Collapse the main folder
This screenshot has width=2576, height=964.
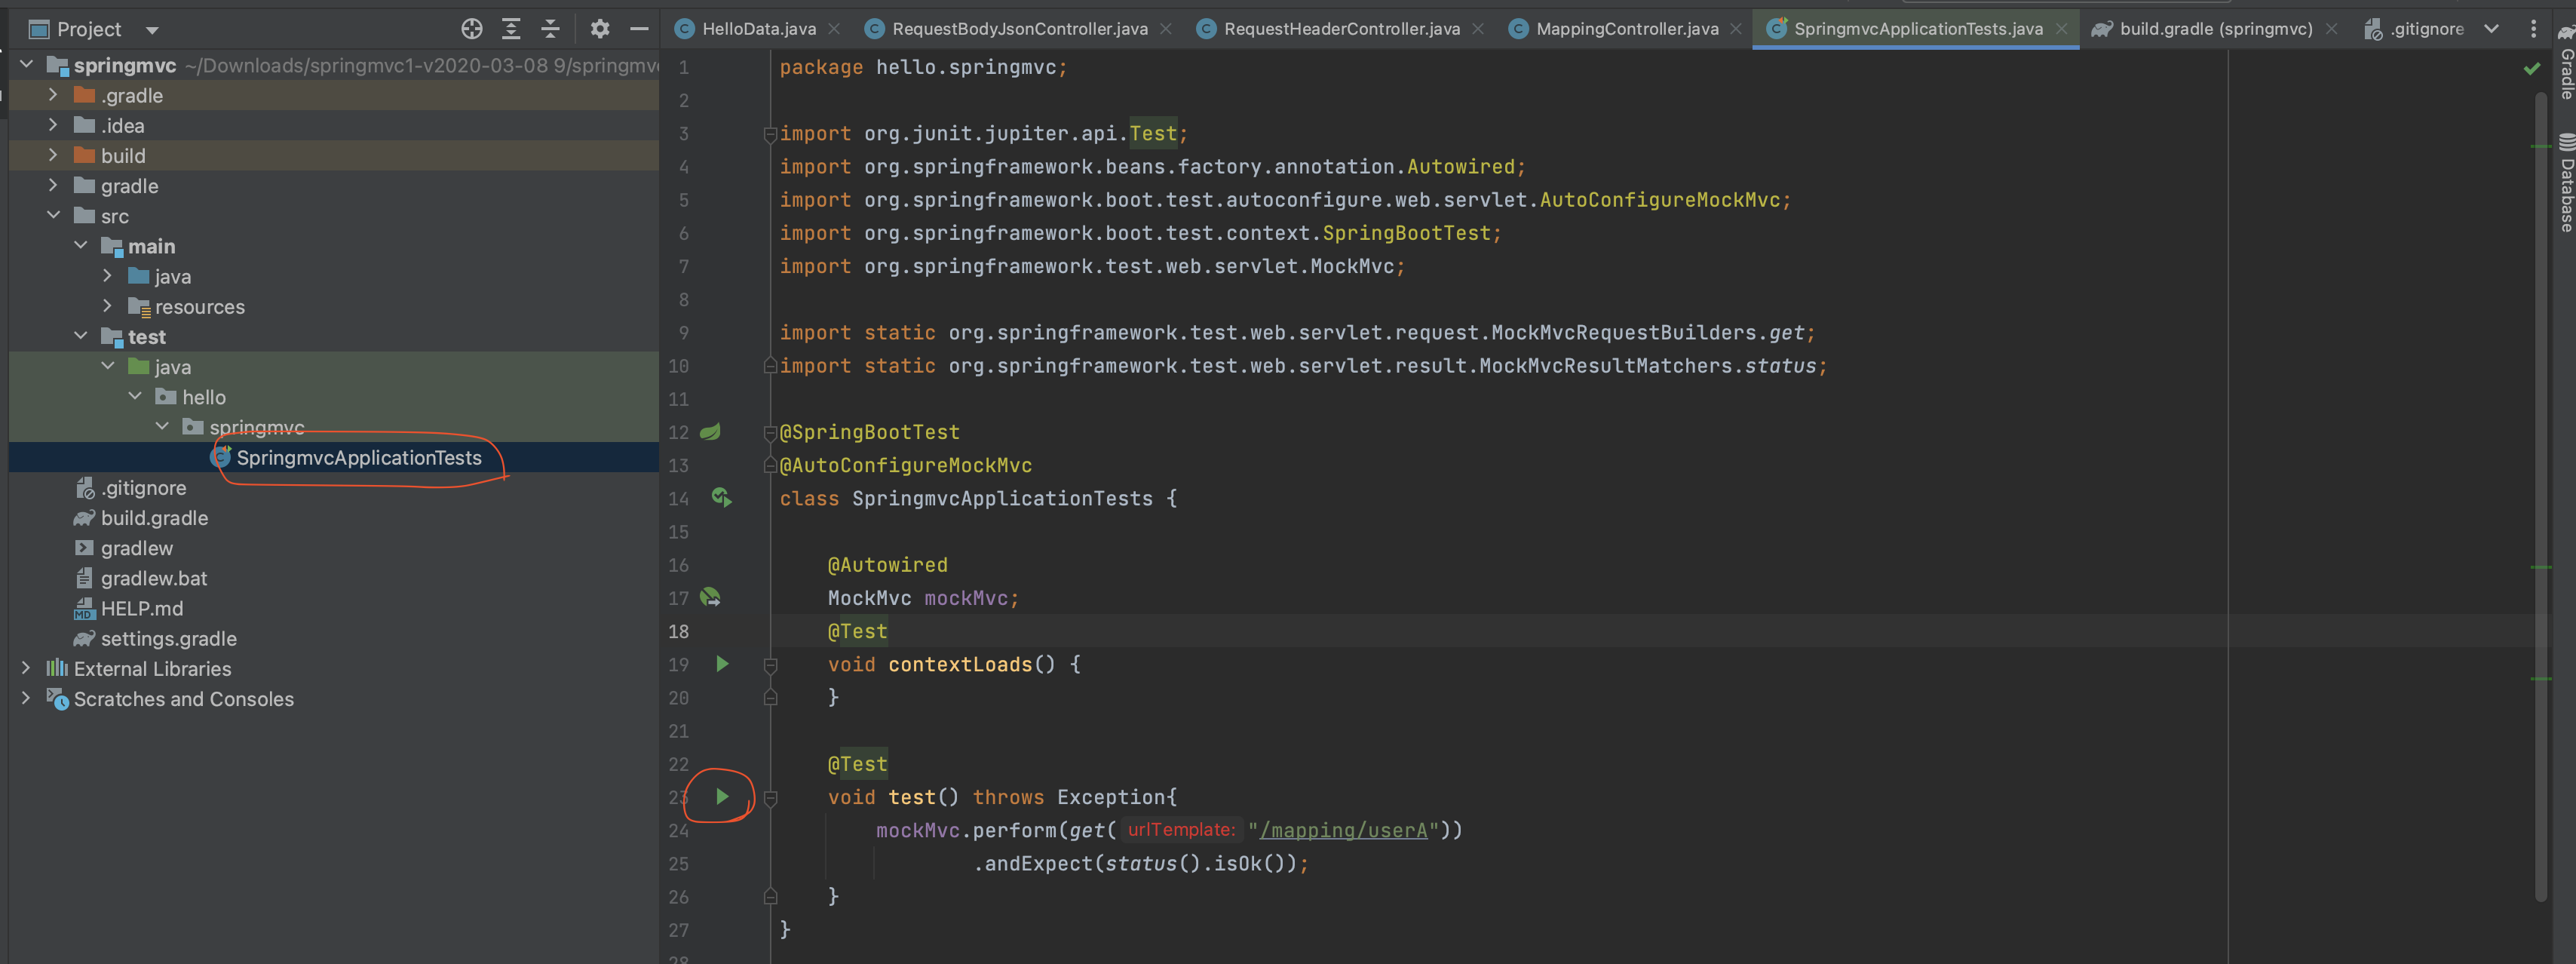pyautogui.click(x=81, y=246)
